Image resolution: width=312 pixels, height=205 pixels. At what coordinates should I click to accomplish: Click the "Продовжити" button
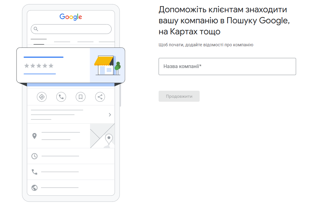tap(179, 96)
